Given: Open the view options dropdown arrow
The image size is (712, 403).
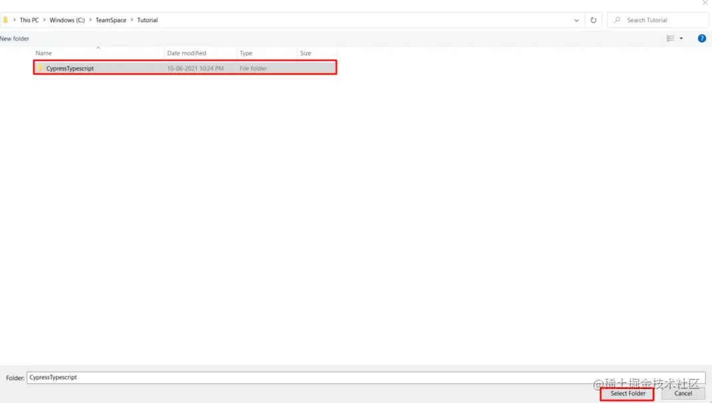Looking at the screenshot, I should click(x=679, y=38).
